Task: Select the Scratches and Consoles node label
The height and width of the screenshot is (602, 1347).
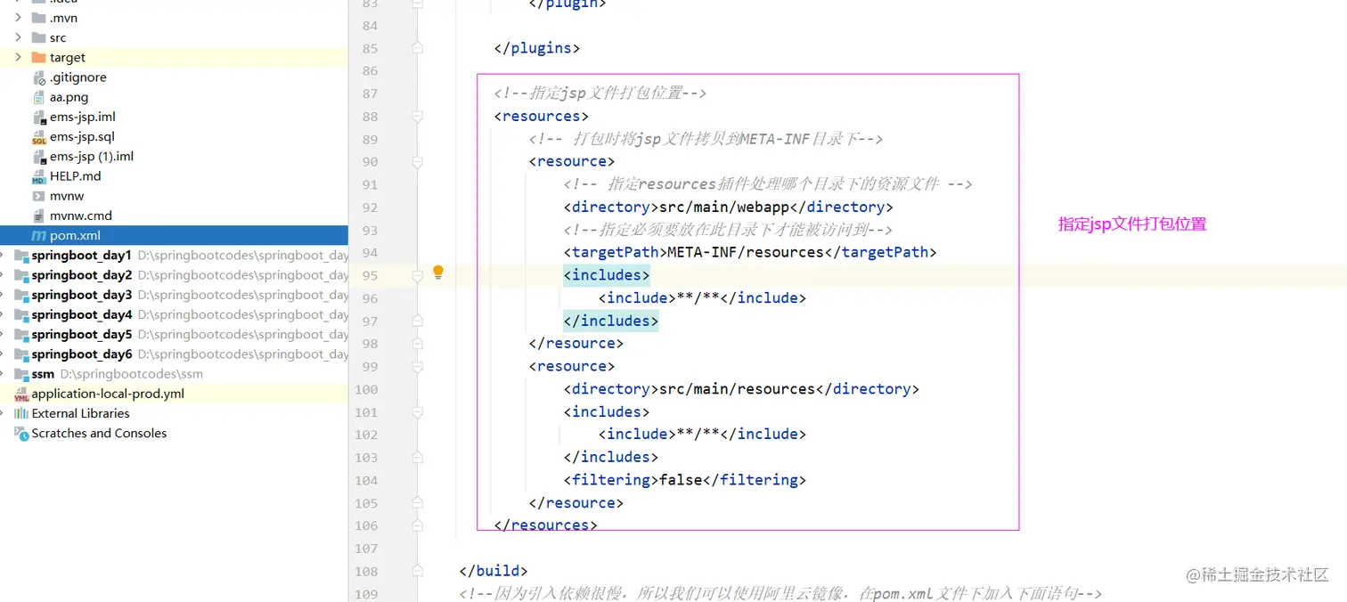Action: click(x=99, y=433)
